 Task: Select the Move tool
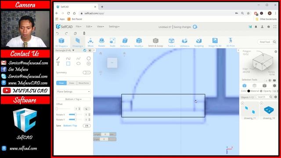coord(90,43)
